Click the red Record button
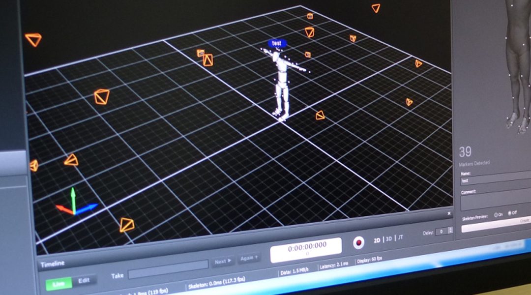The image size is (531, 295). coord(359,242)
